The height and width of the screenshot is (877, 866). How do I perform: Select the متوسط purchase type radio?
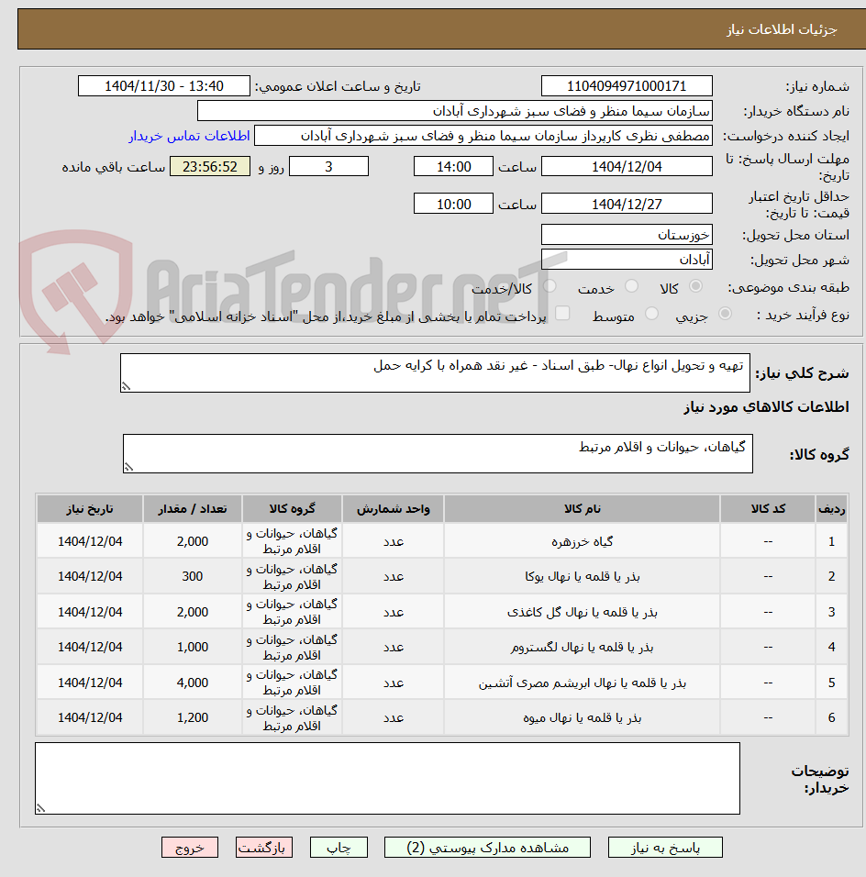pyautogui.click(x=651, y=314)
